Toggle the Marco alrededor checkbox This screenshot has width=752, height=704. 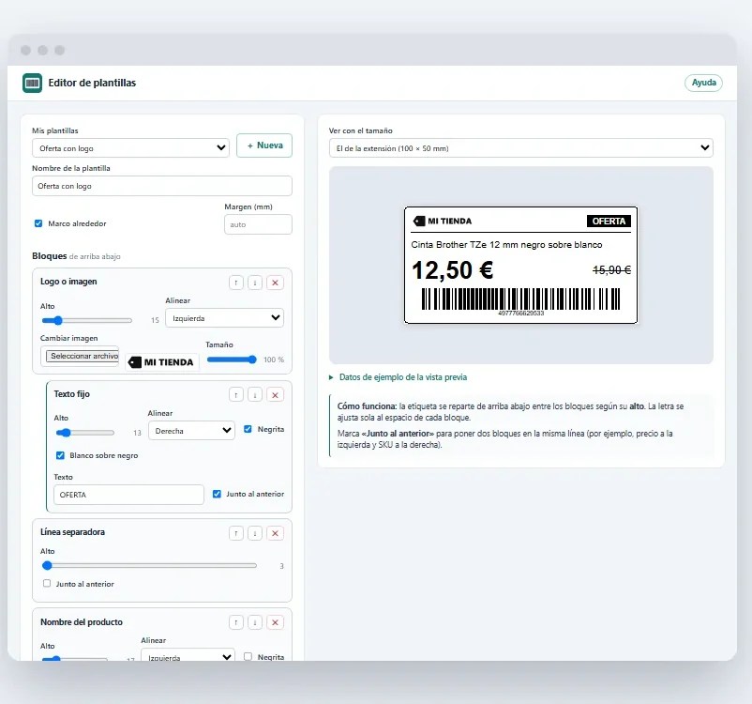click(x=38, y=223)
